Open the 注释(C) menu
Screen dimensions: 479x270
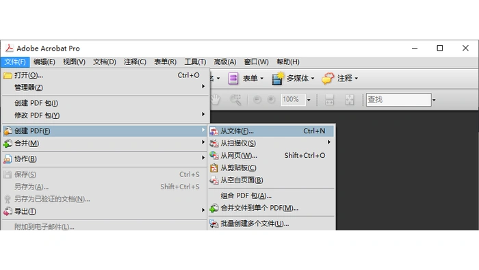pos(135,62)
